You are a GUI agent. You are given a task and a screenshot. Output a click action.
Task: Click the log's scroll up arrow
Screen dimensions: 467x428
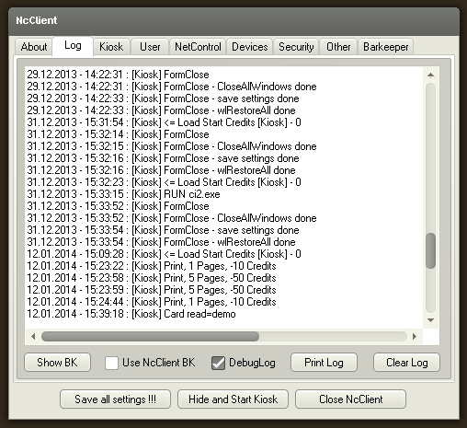pos(430,75)
